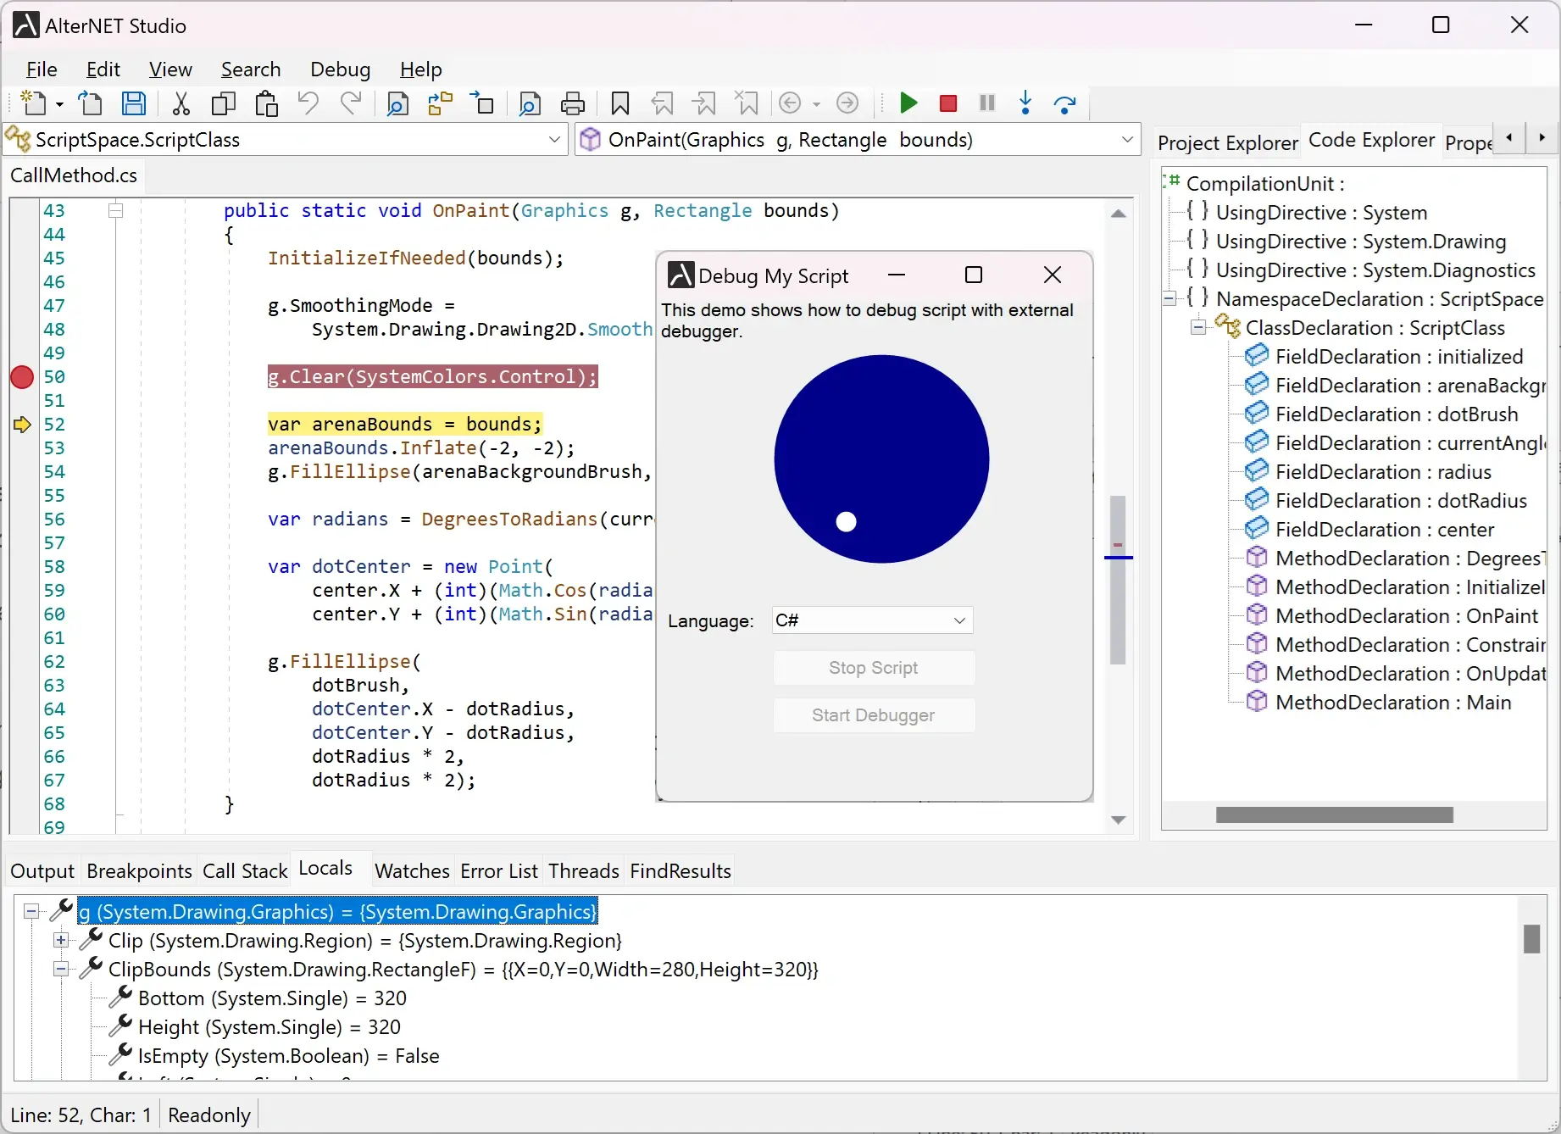Screen dimensions: 1561x1134
Task: Run the script with the green play button
Action: click(x=908, y=103)
